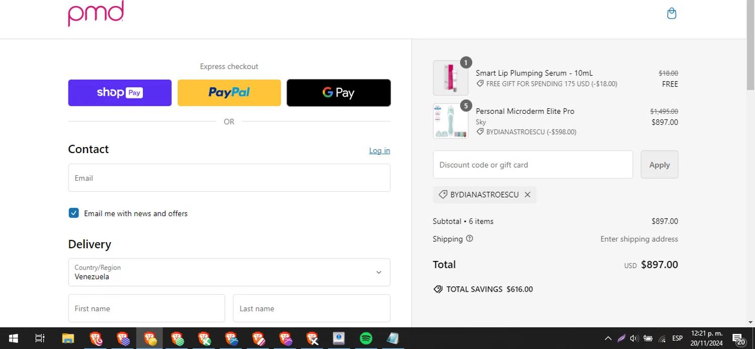Screen dimensions: 755x349
Task: Click the pmd logo
Action: click(x=96, y=13)
